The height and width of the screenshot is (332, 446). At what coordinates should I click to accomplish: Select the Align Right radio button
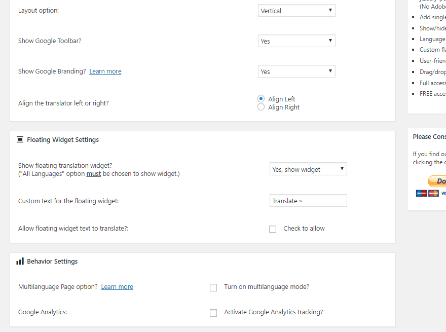pos(261,106)
